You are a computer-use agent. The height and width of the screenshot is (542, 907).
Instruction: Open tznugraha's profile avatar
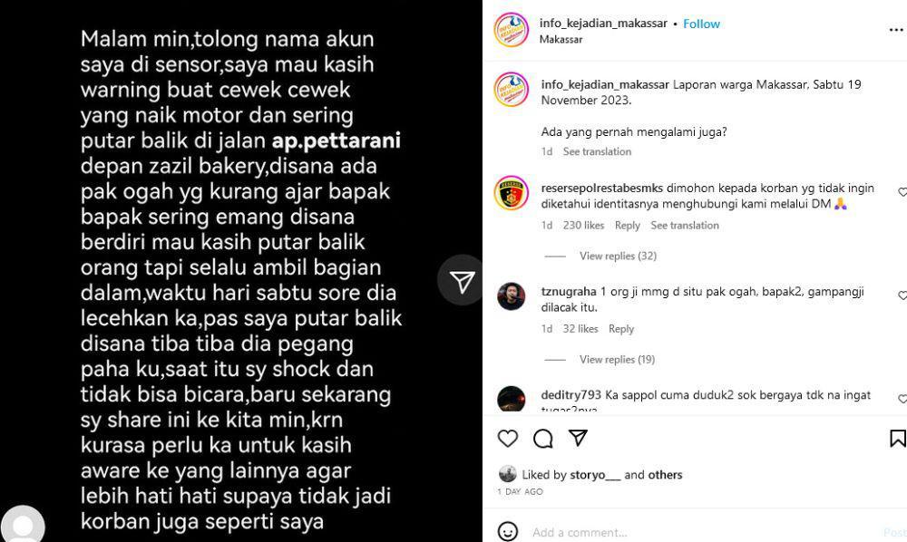(x=511, y=296)
